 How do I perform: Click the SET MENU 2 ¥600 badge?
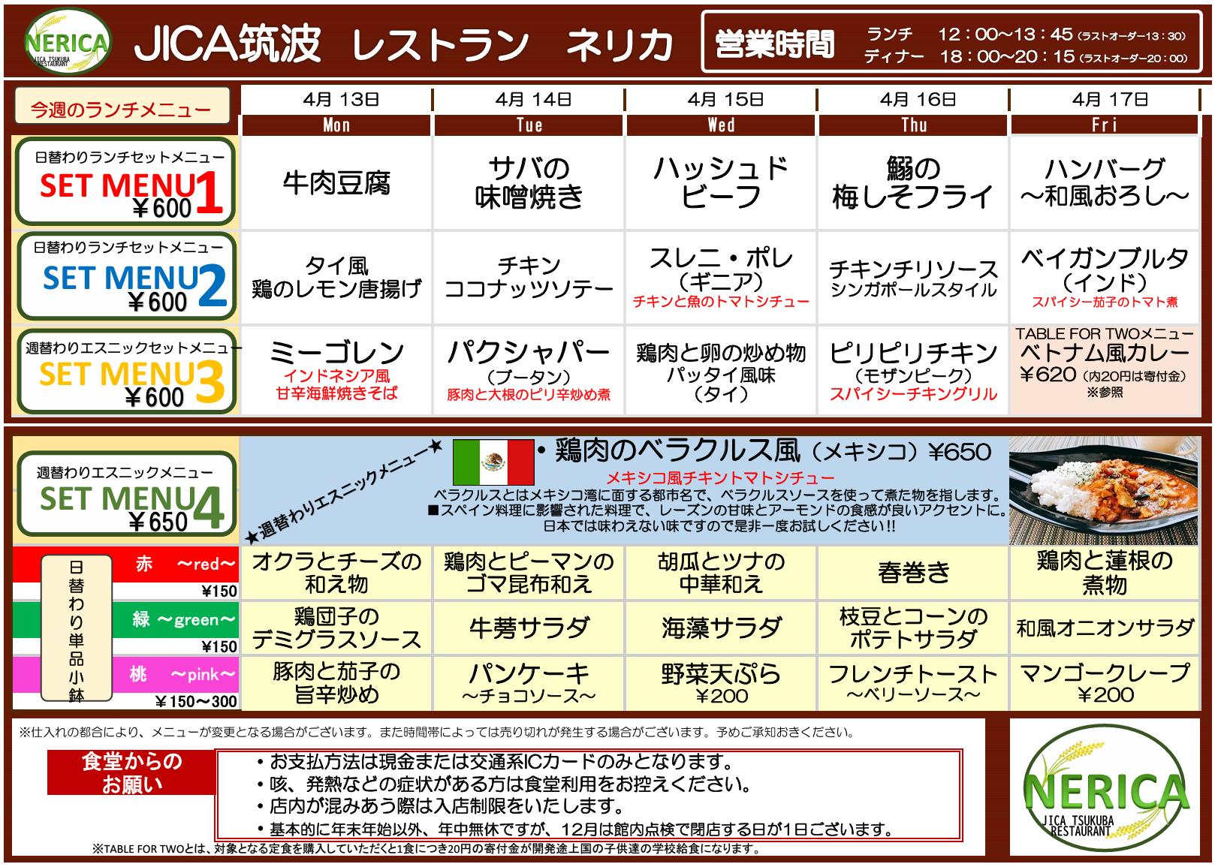click(127, 276)
